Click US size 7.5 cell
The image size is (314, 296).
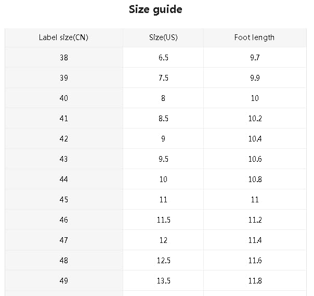[163, 78]
